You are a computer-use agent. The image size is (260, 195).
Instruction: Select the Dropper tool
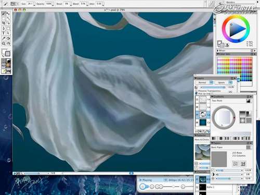pyautogui.click(x=4, y=39)
